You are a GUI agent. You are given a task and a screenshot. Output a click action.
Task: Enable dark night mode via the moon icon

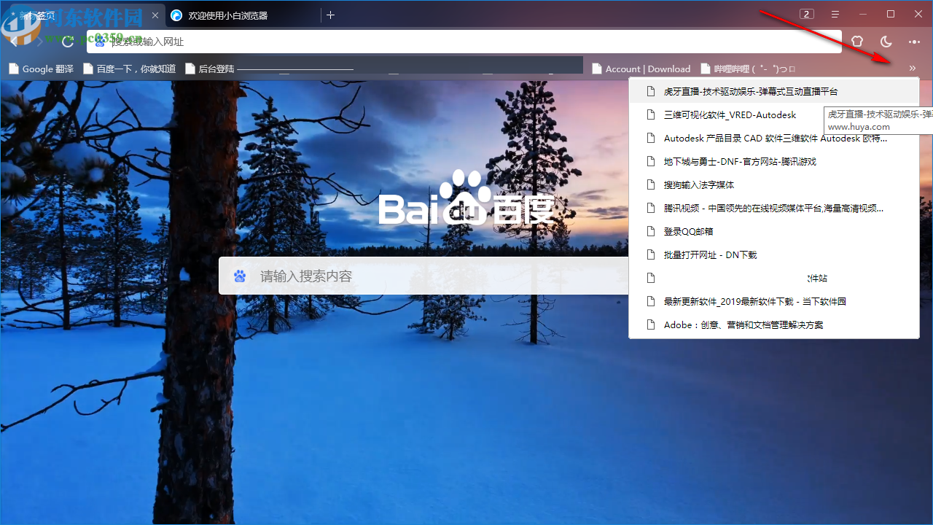click(x=886, y=42)
